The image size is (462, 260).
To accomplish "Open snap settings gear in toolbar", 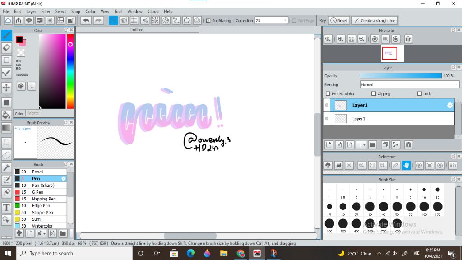I will [197, 20].
